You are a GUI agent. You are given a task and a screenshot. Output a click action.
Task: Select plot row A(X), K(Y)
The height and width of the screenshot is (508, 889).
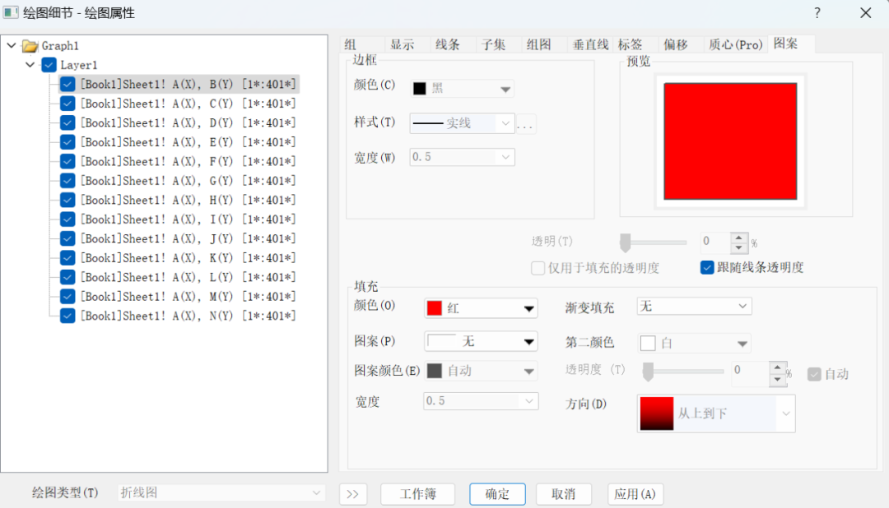[x=188, y=257]
